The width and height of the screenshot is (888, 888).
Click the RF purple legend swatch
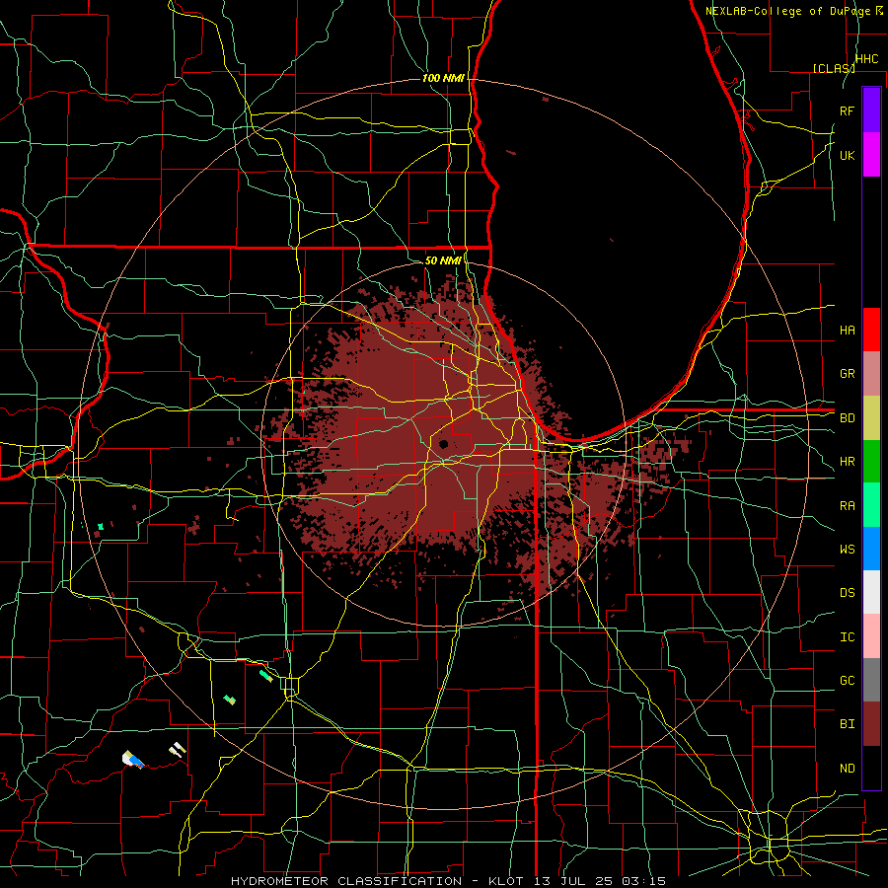point(871,111)
